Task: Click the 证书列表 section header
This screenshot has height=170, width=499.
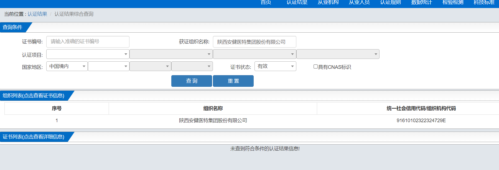Action: [x=34, y=137]
